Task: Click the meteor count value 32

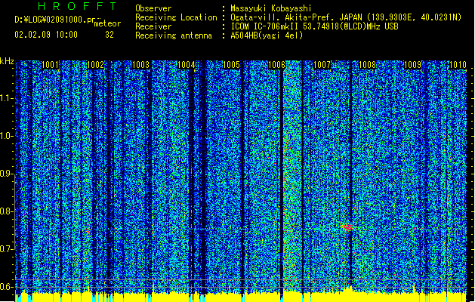Action: [x=109, y=35]
